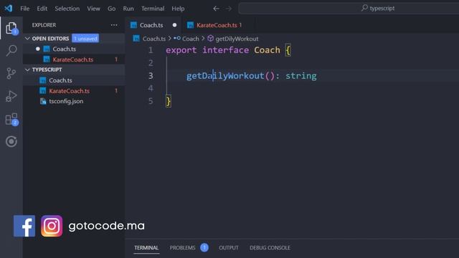Click the '1 unsaved' badge
The height and width of the screenshot is (258, 459).
[85, 38]
